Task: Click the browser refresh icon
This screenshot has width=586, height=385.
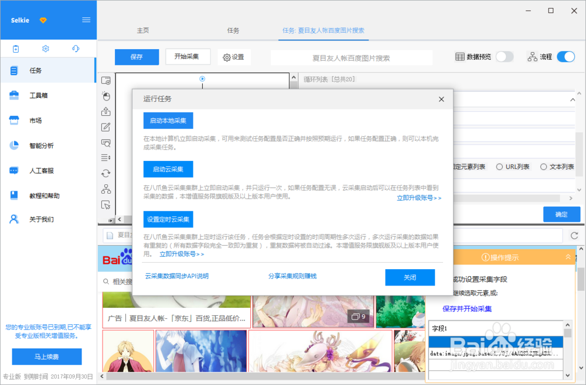Action: pos(574,235)
